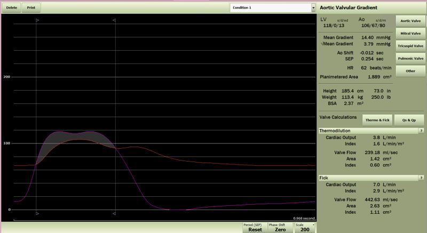Print the gradient report
The image size is (427, 233).
[x=30, y=8]
